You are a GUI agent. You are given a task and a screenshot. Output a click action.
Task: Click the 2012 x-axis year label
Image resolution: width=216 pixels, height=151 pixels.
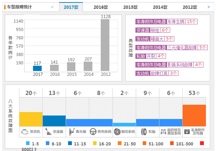(106, 74)
